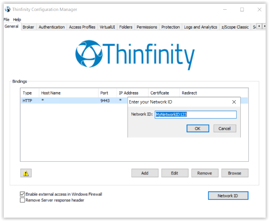Confirm Network ID with OK
The image size is (269, 221).
pos(197,128)
